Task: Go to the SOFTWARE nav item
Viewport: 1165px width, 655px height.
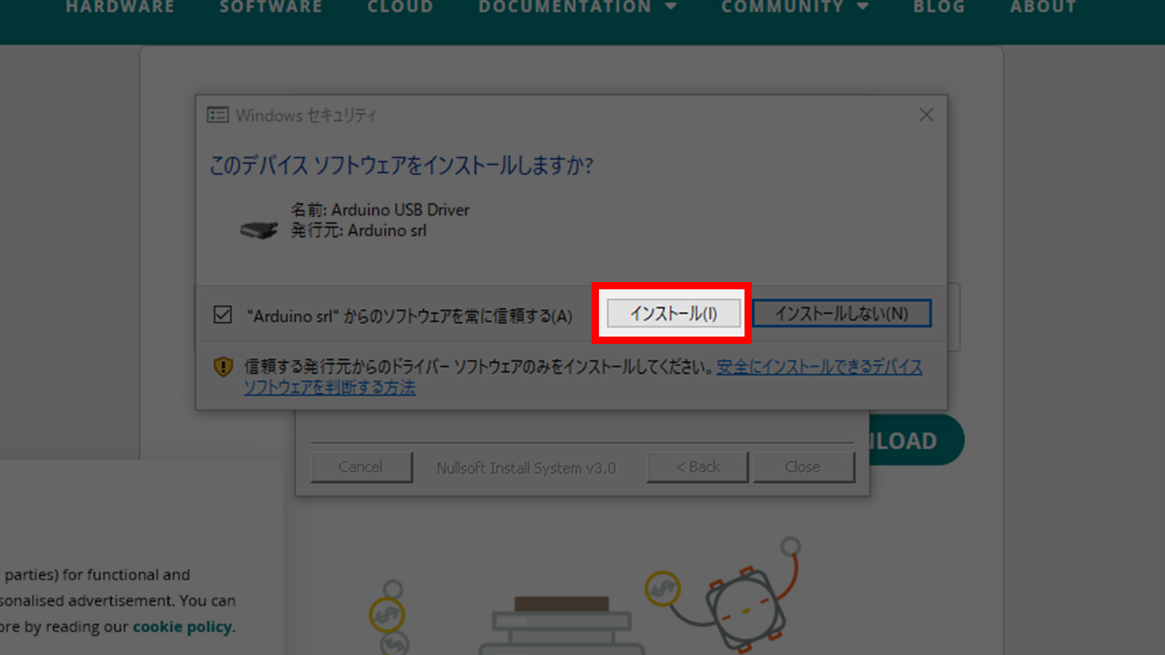Action: click(x=270, y=7)
